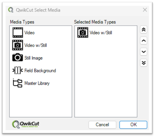The image size is (155, 137).
Task: Click the Master Library folder tree icon
Action: 17,83
